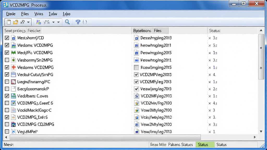Click the horizontal scrollbar left arrow
Screen dimensions: 267x150
tap(6, 137)
